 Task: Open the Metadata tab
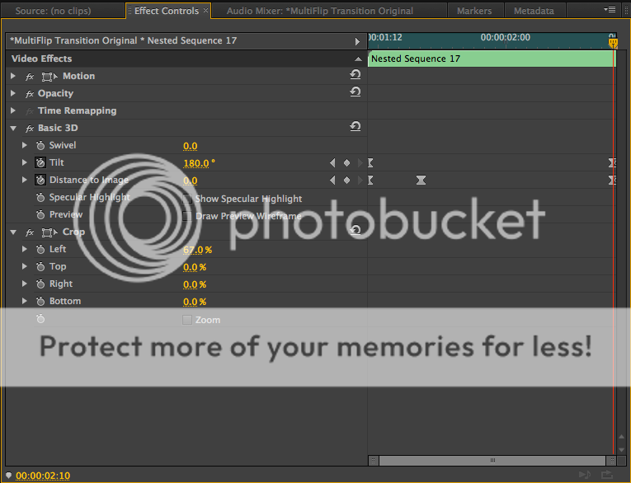click(x=534, y=11)
